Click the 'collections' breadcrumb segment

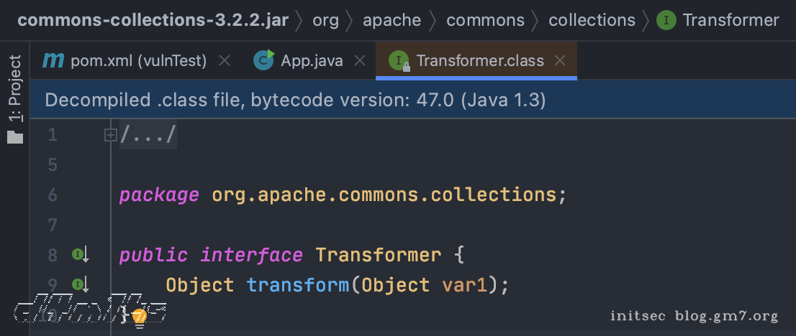point(592,20)
